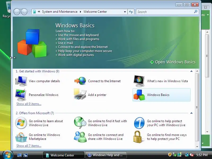Close the background Help window
The image size is (212, 159).
206,7
